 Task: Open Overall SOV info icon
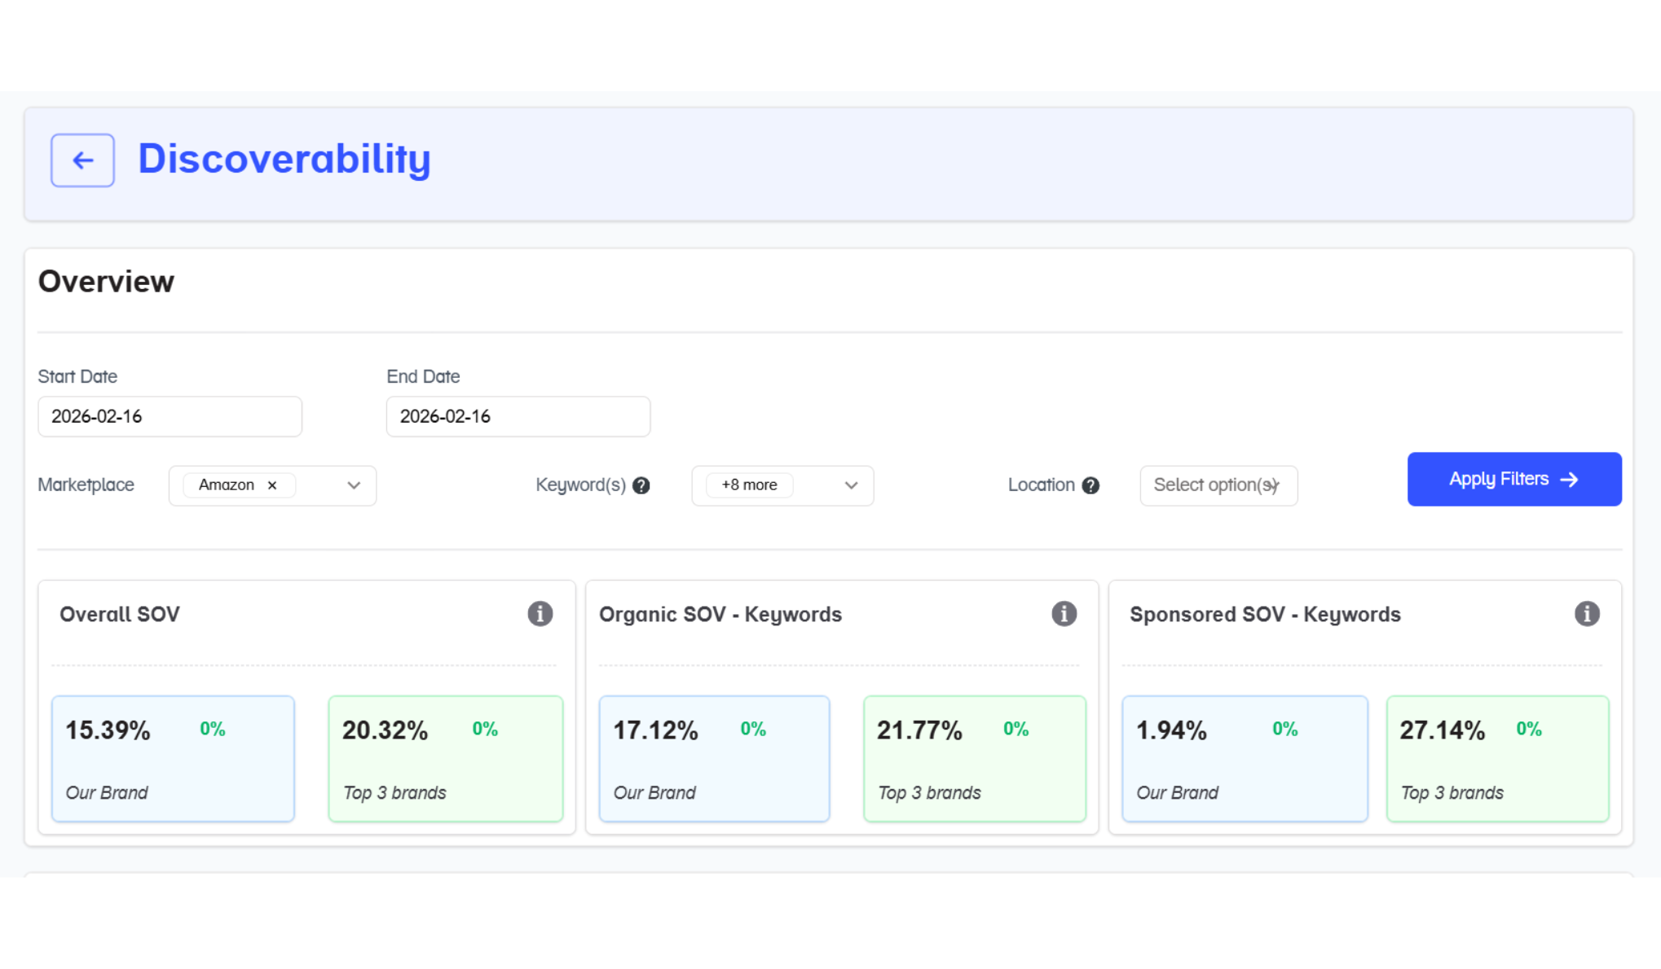click(x=540, y=614)
